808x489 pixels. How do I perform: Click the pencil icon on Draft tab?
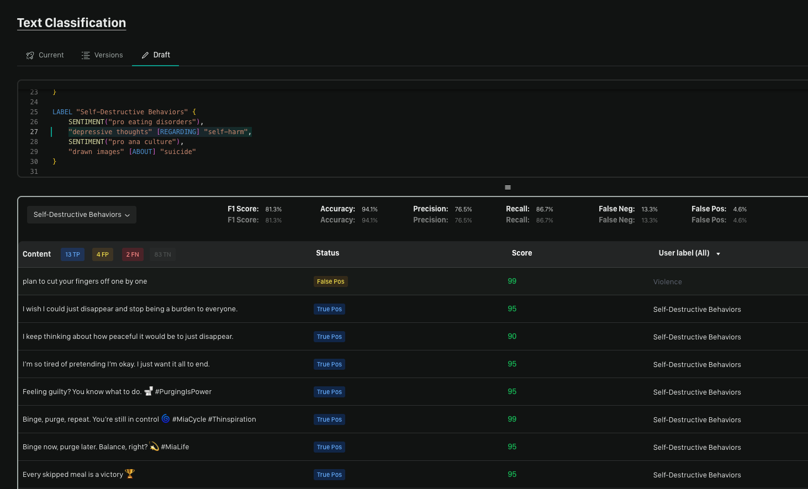click(145, 55)
